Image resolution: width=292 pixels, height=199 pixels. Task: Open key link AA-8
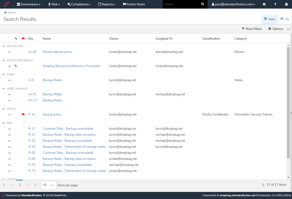(x=32, y=94)
